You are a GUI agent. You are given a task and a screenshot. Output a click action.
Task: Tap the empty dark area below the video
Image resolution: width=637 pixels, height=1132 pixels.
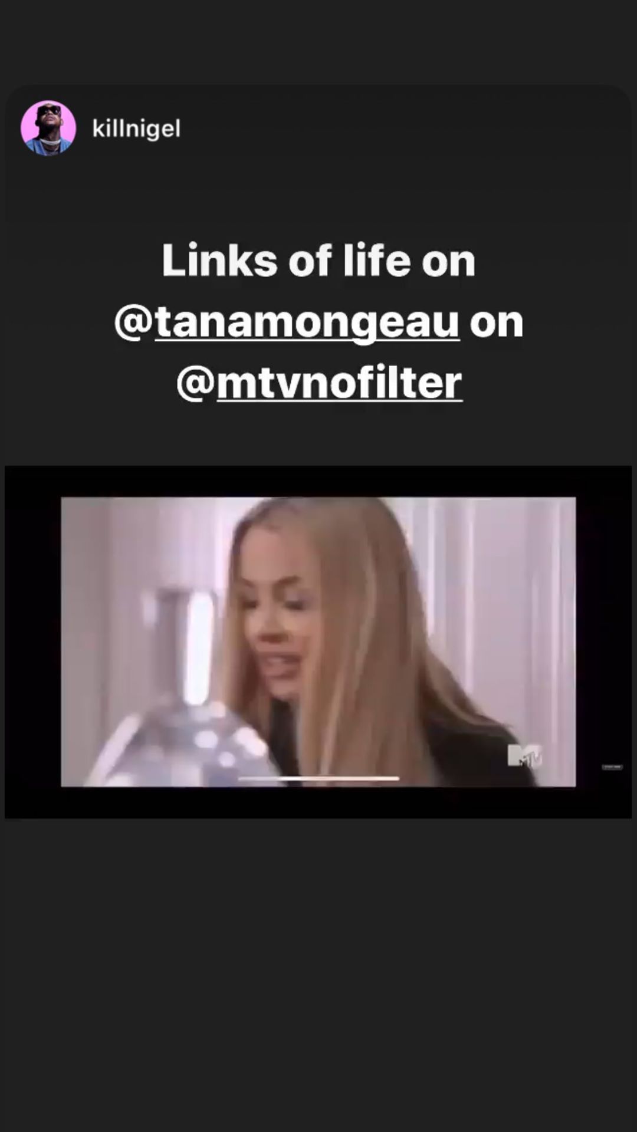click(318, 973)
